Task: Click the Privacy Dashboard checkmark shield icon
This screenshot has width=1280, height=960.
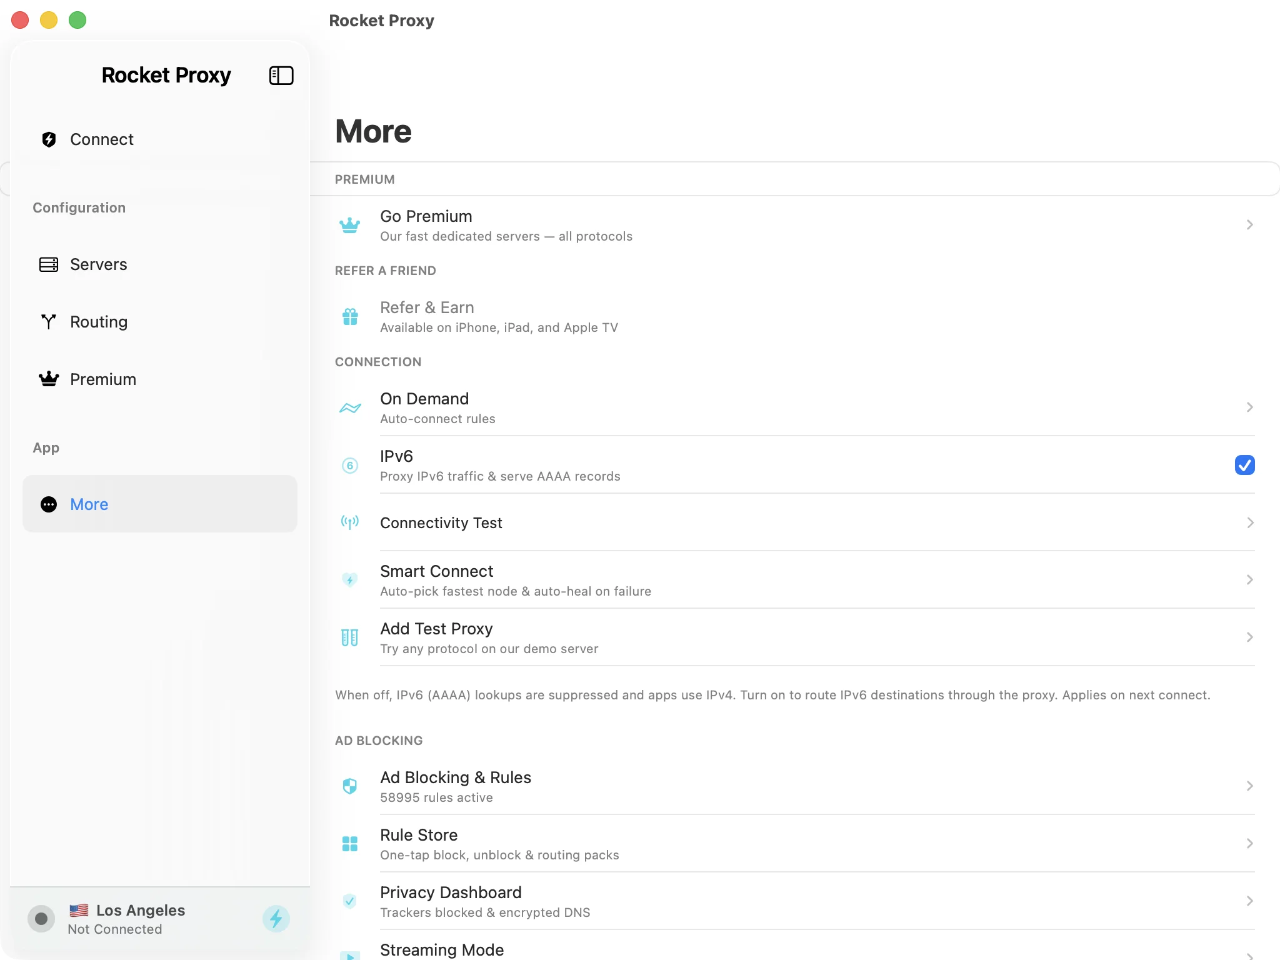Action: 350,901
